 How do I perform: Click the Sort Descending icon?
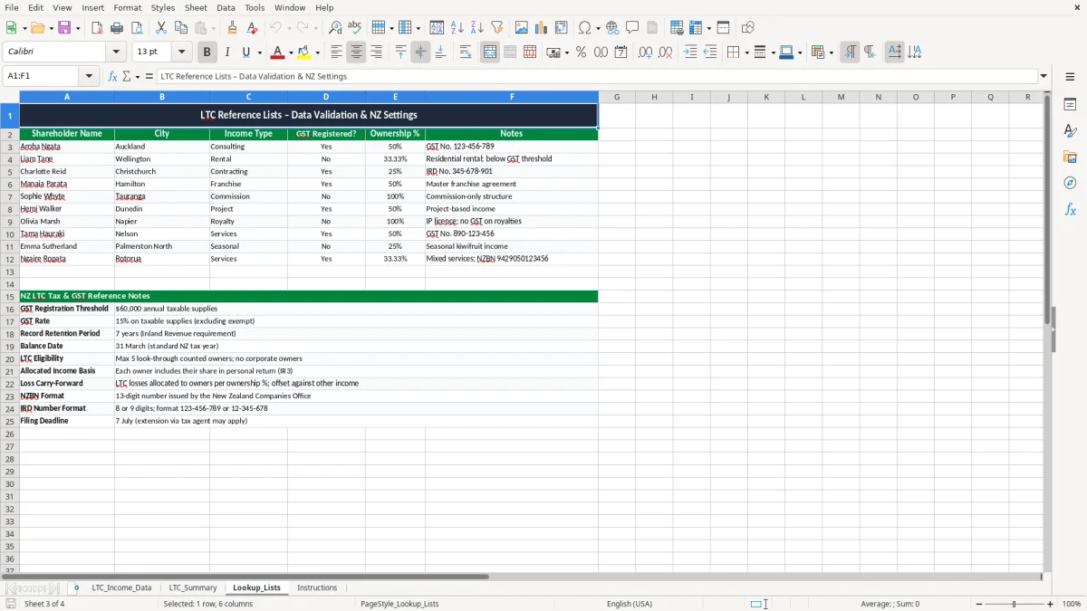click(477, 28)
